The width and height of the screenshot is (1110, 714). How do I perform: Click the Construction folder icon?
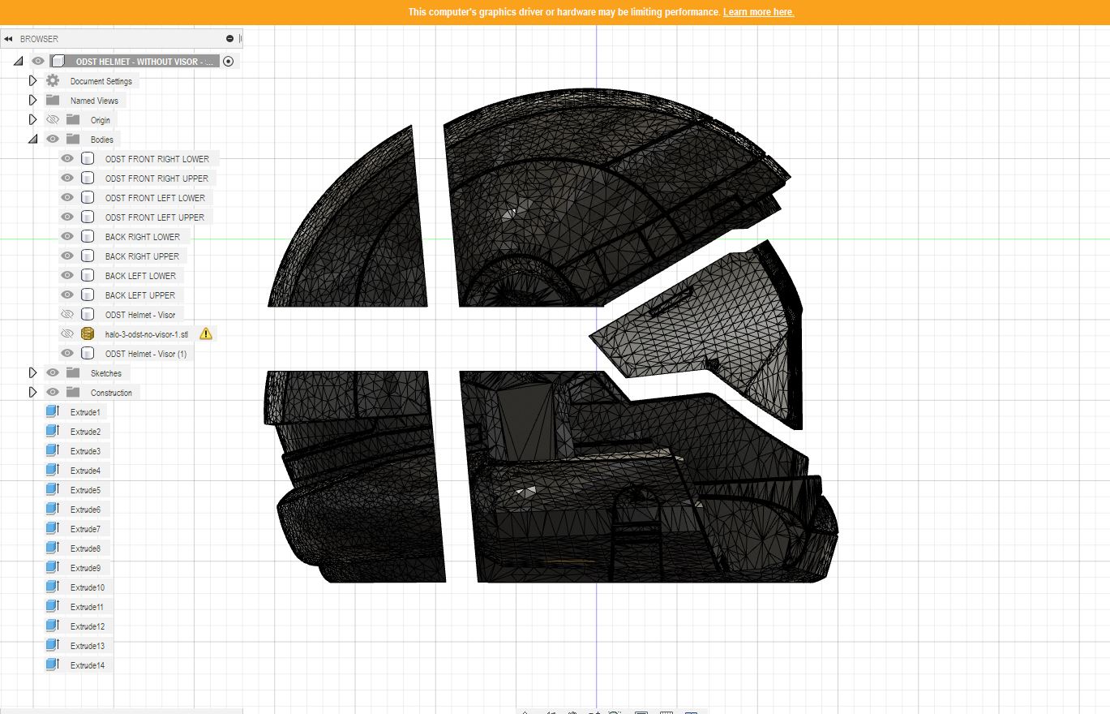(x=73, y=393)
